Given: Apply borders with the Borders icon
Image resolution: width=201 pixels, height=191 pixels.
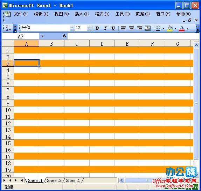Looking at the screenshot, I should 158,28.
